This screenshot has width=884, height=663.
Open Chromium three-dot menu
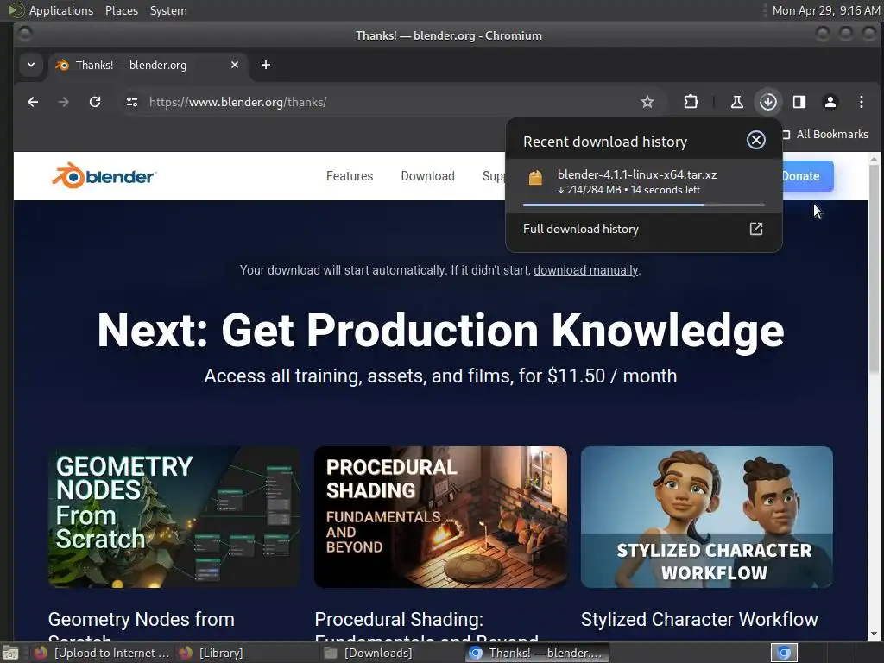(x=861, y=102)
